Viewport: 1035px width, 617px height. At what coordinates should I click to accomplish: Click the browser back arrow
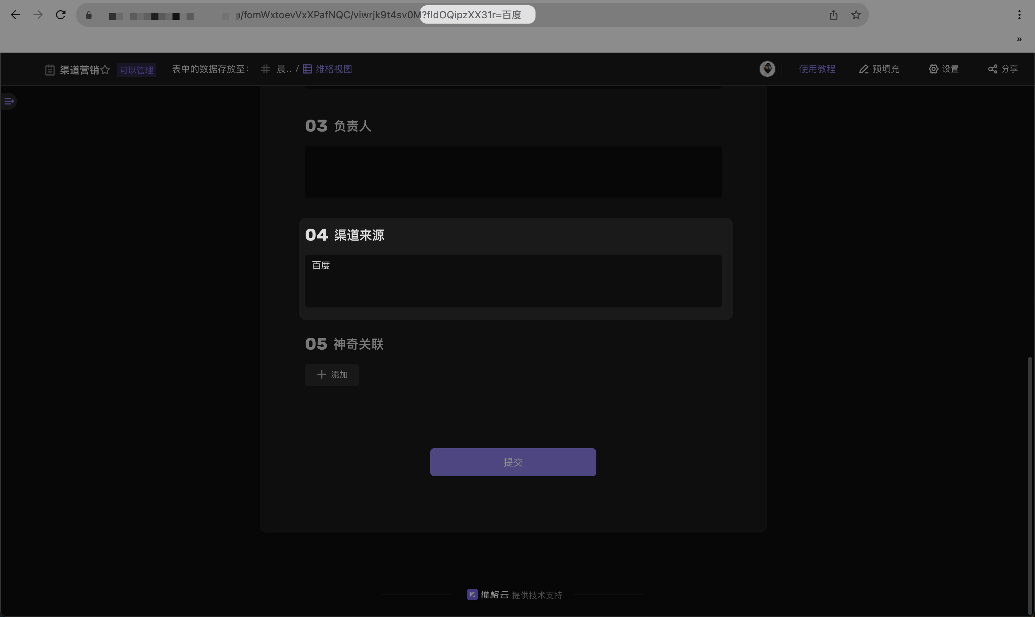click(x=15, y=15)
